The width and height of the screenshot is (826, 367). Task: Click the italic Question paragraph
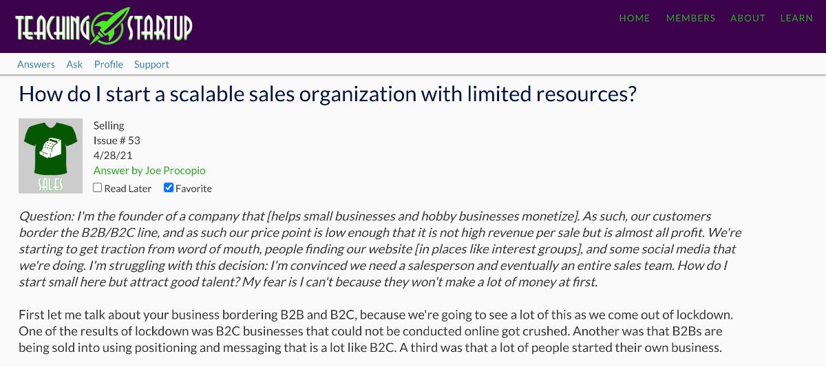[380, 249]
